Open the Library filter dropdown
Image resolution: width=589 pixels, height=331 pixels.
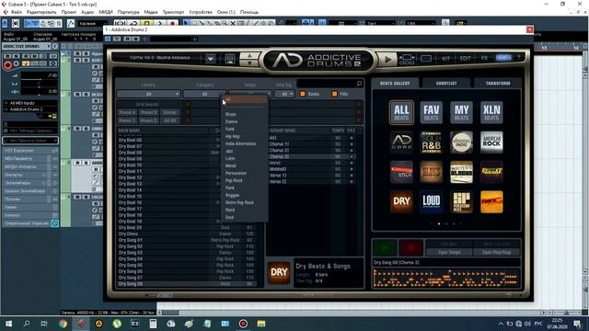pos(149,94)
